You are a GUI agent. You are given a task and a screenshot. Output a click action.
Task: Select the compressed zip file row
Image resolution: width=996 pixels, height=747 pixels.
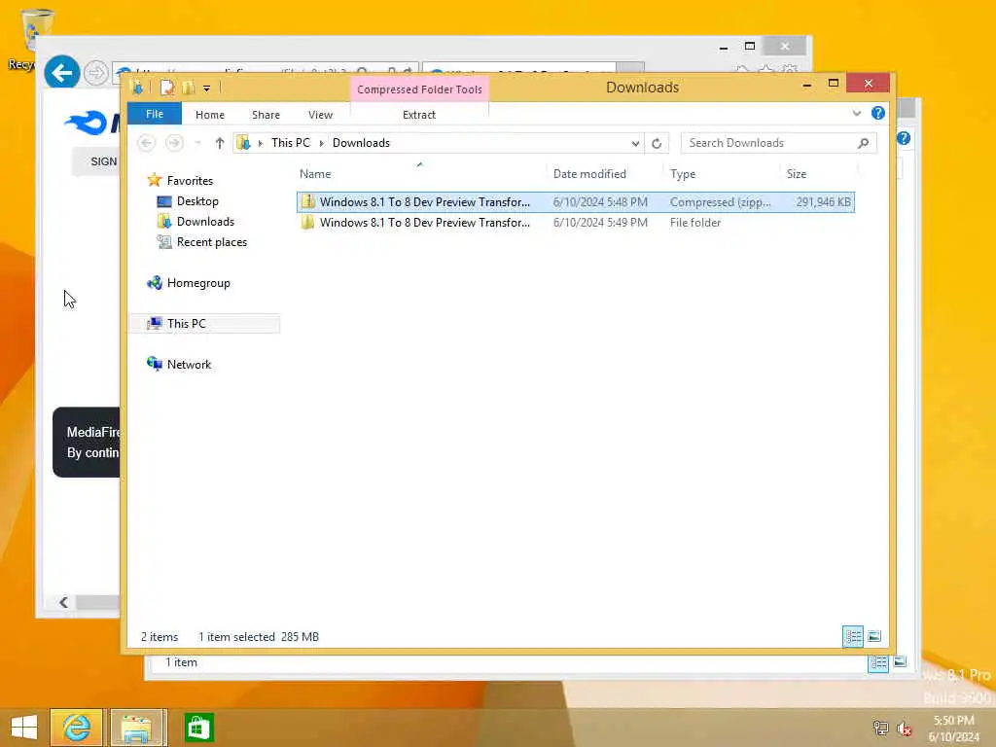point(576,202)
